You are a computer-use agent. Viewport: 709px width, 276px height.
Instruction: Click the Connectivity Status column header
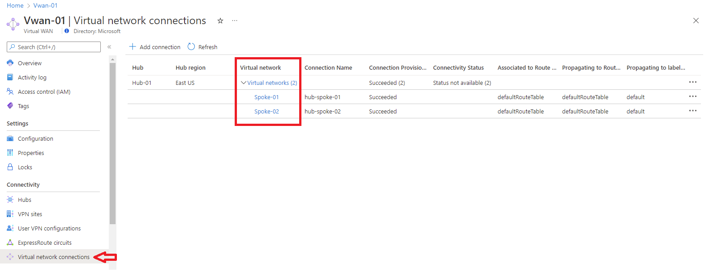click(459, 68)
